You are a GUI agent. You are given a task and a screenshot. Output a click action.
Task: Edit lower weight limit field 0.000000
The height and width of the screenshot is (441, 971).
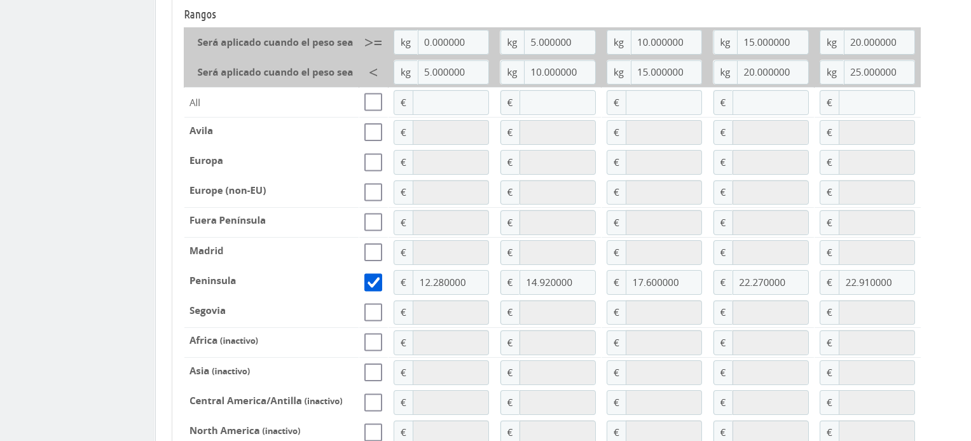453,42
